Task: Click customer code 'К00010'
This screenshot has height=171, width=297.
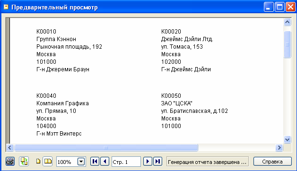Action: click(46, 31)
